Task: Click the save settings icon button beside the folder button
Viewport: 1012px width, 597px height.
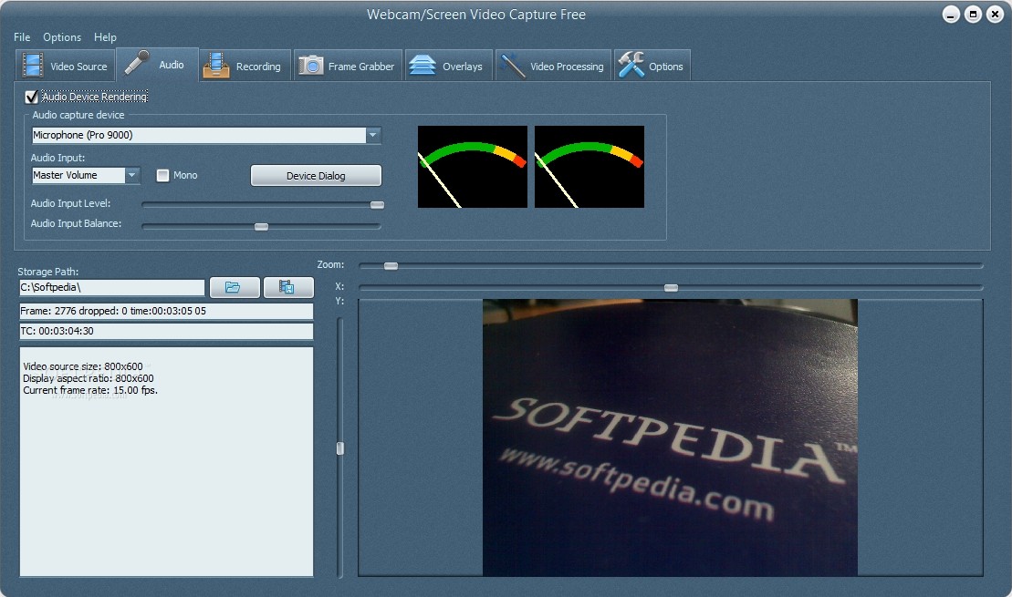Action: coord(287,287)
